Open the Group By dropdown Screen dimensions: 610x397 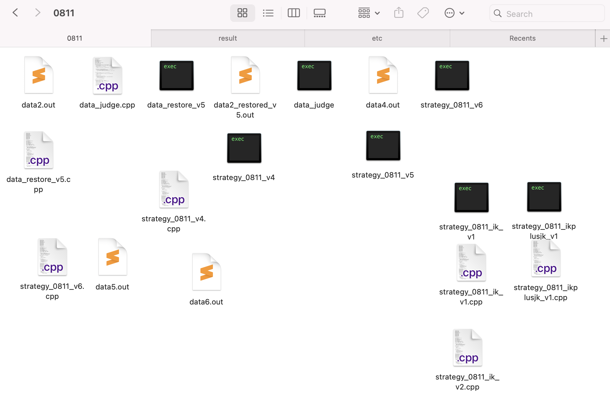tap(369, 13)
